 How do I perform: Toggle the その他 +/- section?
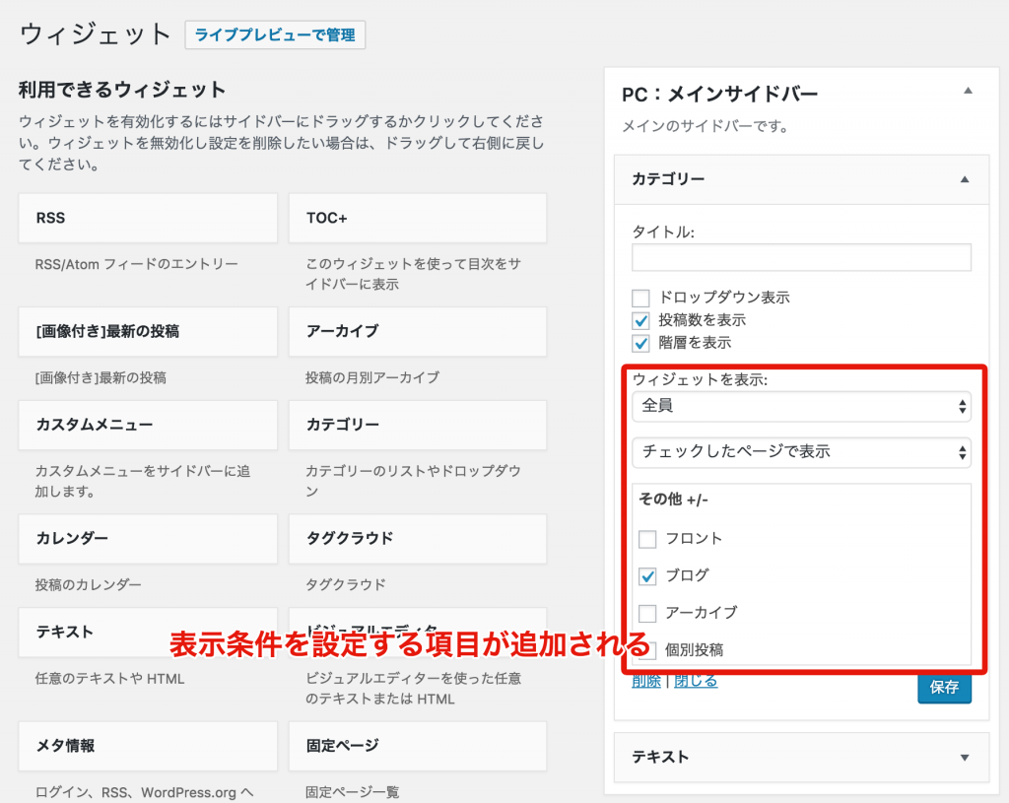[673, 500]
